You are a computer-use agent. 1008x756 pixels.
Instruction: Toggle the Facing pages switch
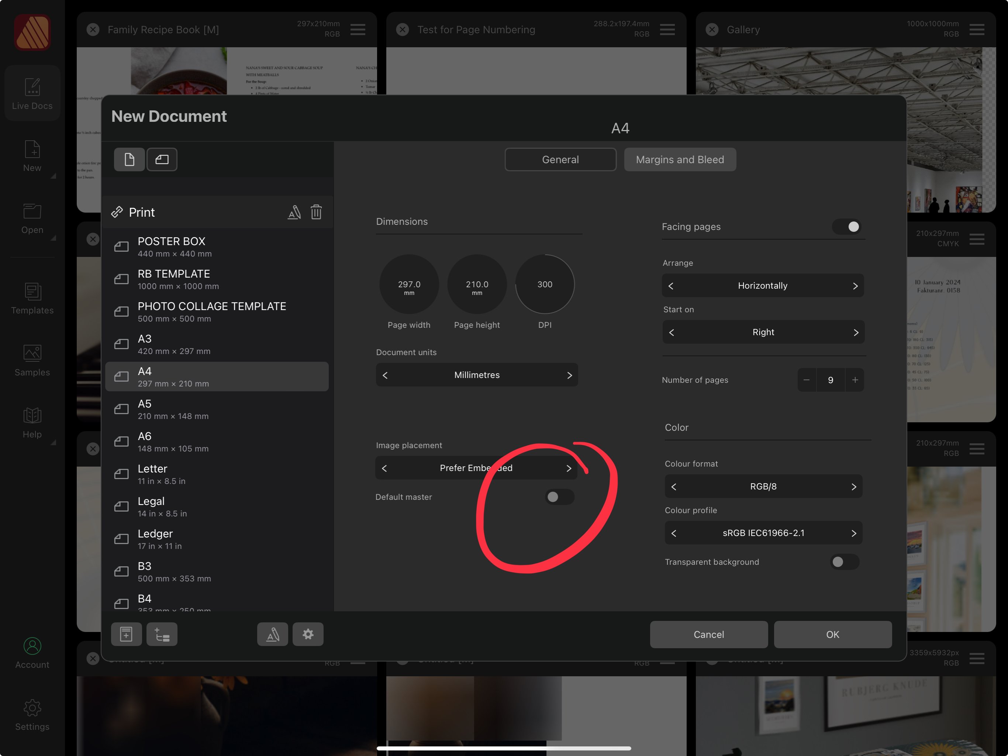click(847, 227)
